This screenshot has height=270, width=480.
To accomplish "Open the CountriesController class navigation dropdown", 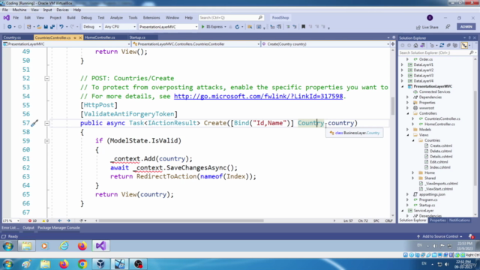I will pos(196,44).
